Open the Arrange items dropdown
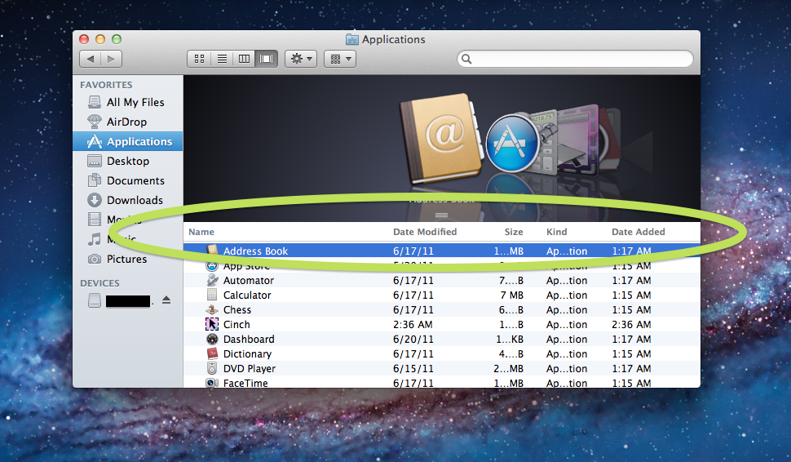 [x=340, y=59]
